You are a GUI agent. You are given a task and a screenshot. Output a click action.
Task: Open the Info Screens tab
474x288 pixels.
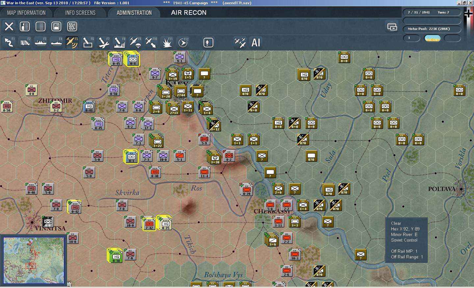[80, 13]
